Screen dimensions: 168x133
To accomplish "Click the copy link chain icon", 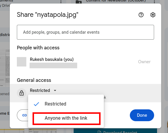I will pyautogui.click(x=25, y=115).
